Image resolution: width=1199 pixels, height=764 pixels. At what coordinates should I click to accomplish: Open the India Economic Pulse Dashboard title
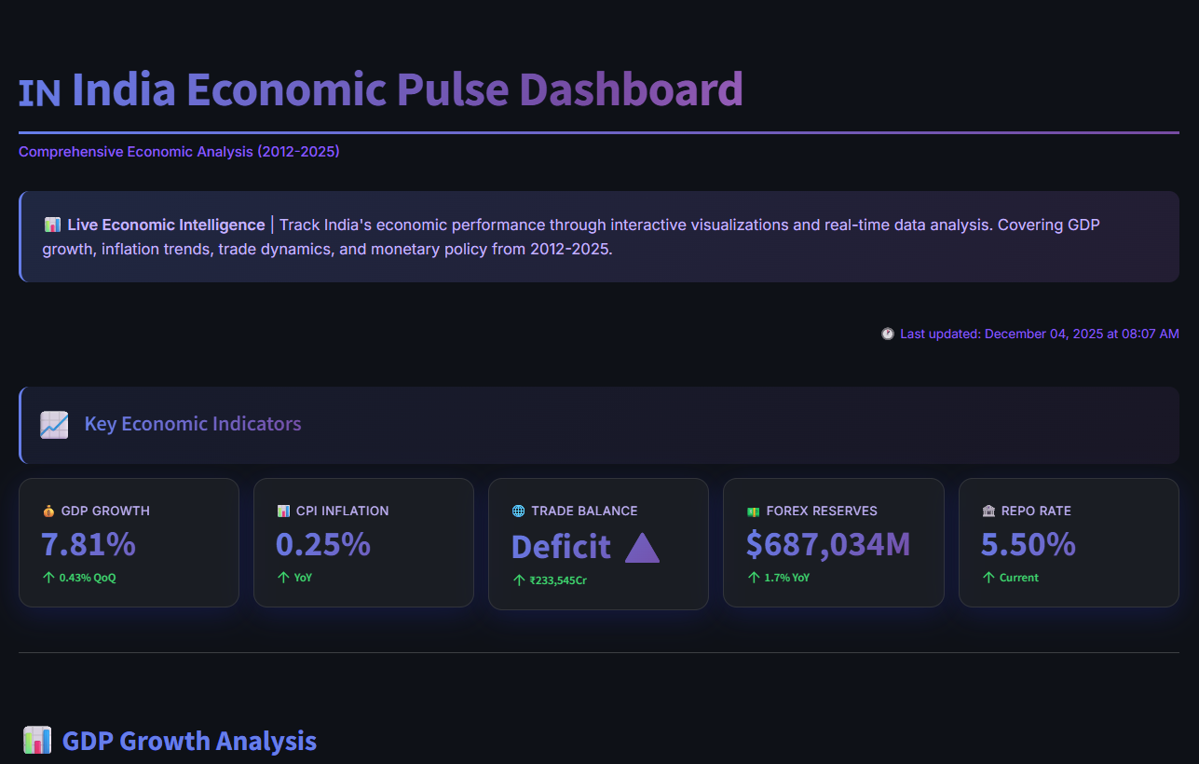(380, 89)
